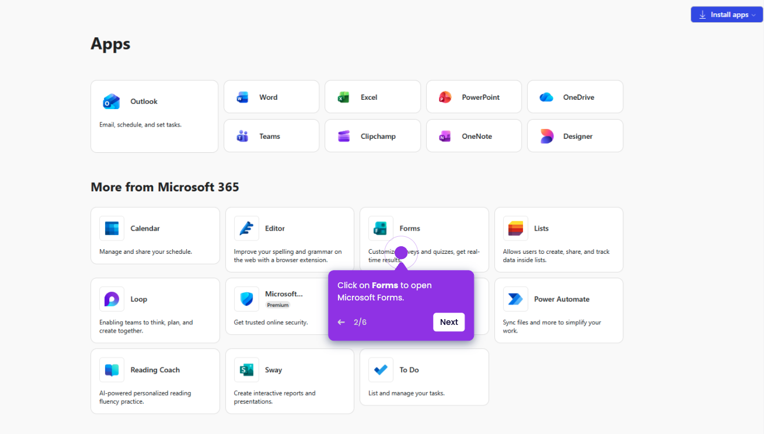Expand the Install apps dropdown chevron

point(753,15)
